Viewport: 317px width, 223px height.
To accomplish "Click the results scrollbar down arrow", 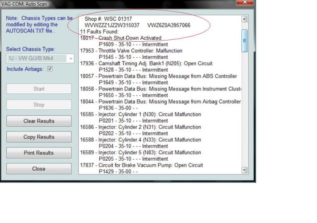I will [244, 170].
